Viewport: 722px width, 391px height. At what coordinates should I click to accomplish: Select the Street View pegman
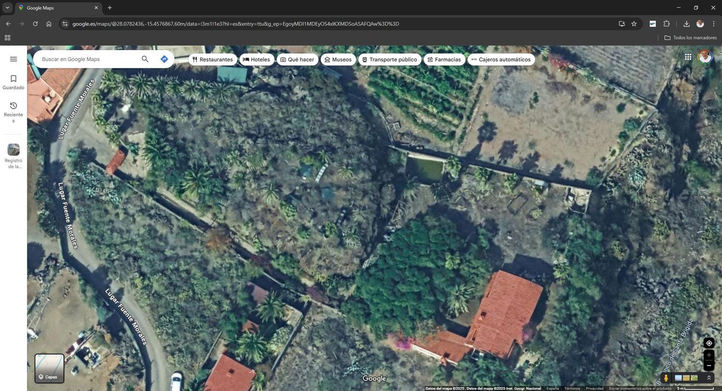pos(666,378)
